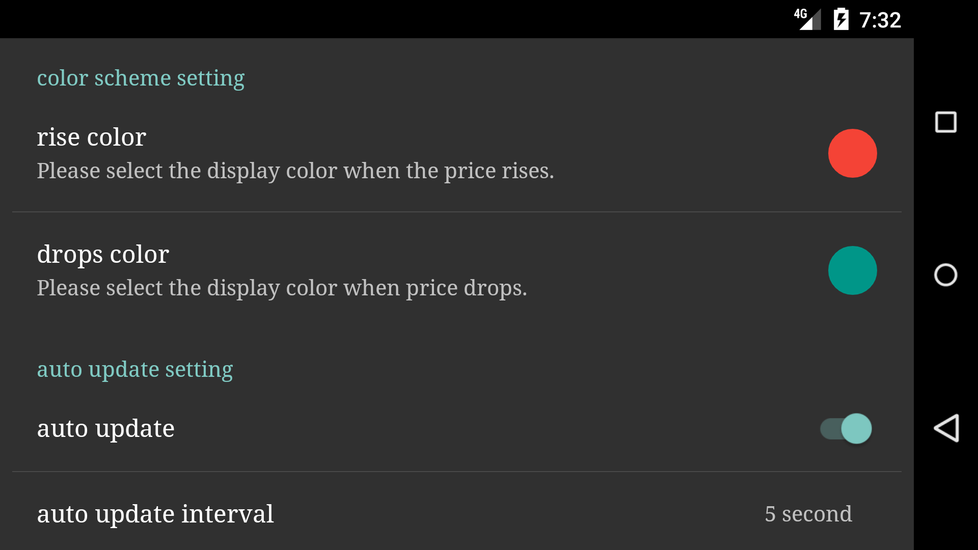
Task: Open the red rise color swatch
Action: tap(852, 153)
